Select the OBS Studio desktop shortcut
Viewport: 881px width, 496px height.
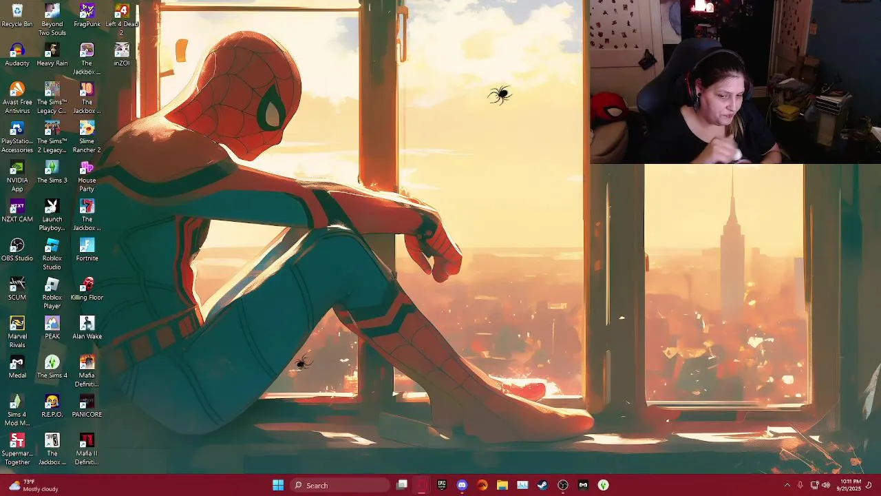17,250
